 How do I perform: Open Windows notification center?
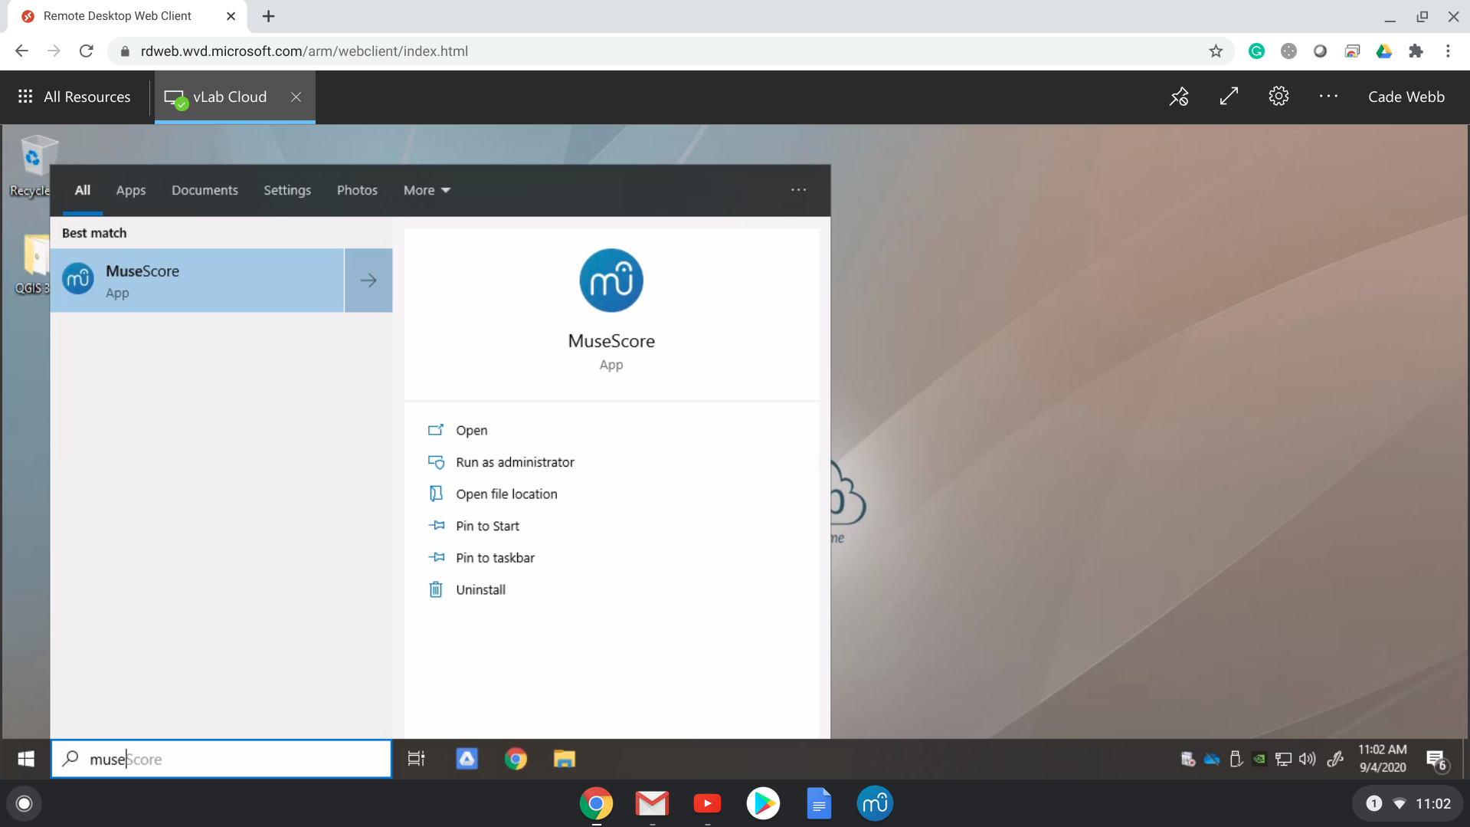tap(1436, 759)
